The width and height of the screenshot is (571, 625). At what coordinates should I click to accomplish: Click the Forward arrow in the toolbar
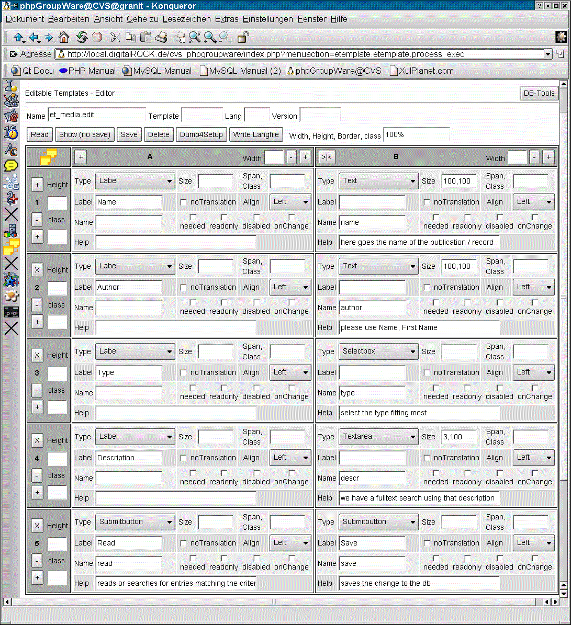point(49,38)
